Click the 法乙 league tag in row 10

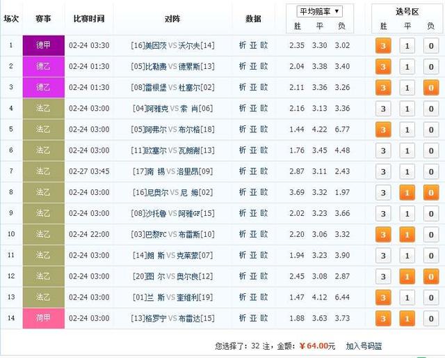tap(43, 234)
